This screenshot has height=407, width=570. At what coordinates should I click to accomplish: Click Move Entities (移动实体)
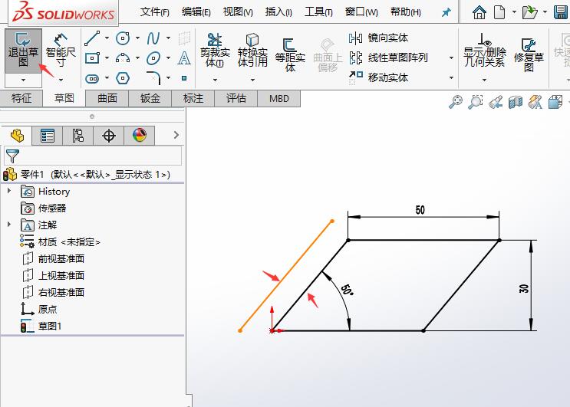(x=378, y=77)
